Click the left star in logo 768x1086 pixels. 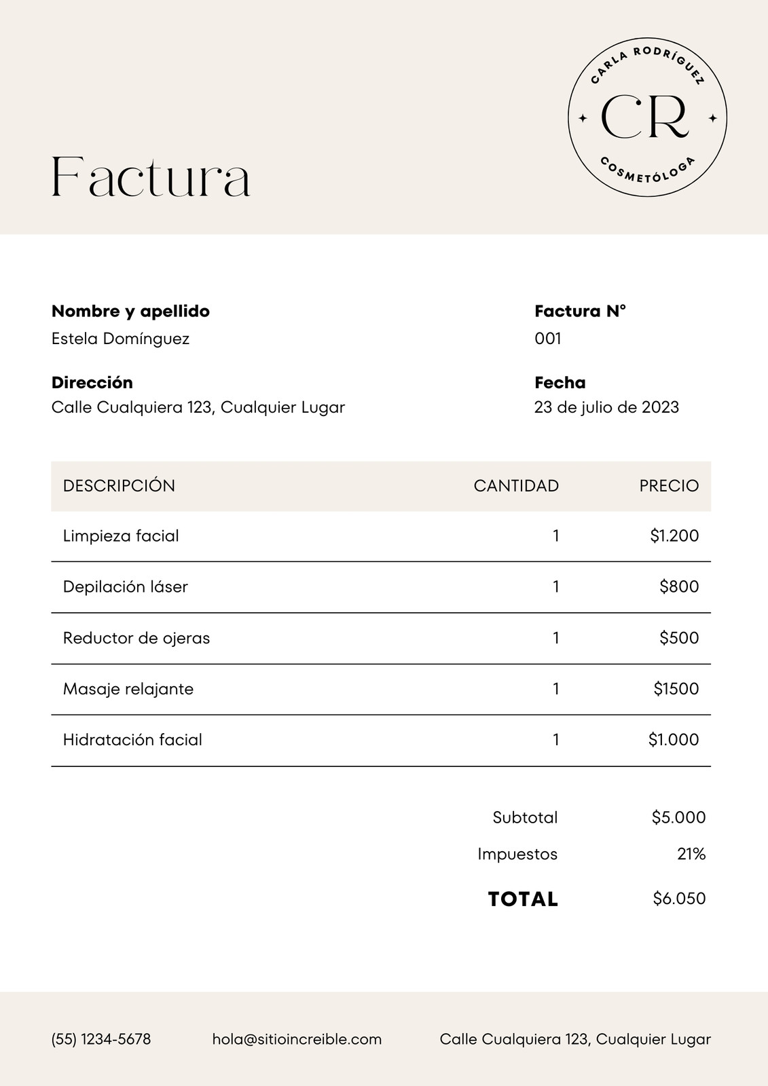coord(582,118)
